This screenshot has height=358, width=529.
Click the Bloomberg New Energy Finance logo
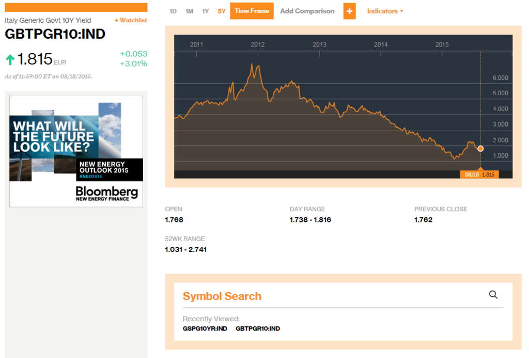point(106,194)
